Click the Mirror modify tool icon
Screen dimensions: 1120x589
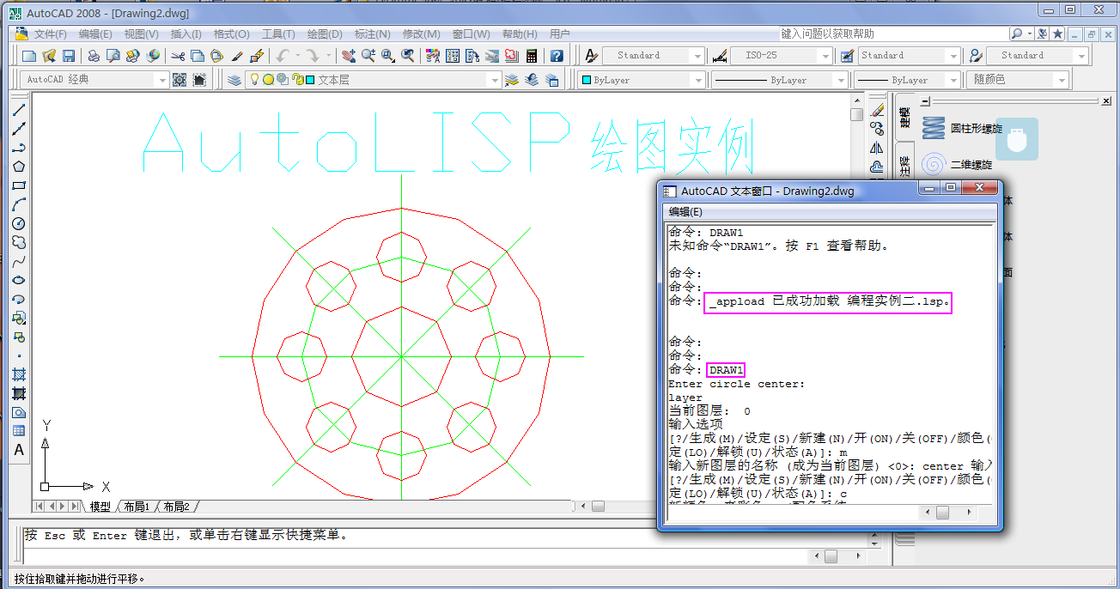point(877,148)
